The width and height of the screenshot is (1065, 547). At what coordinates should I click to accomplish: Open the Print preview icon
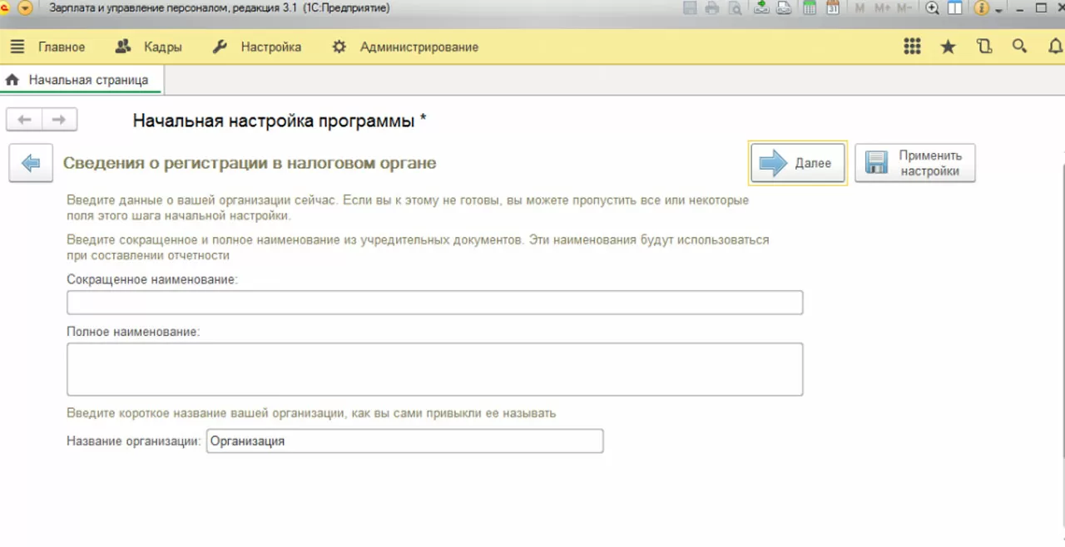click(x=735, y=8)
